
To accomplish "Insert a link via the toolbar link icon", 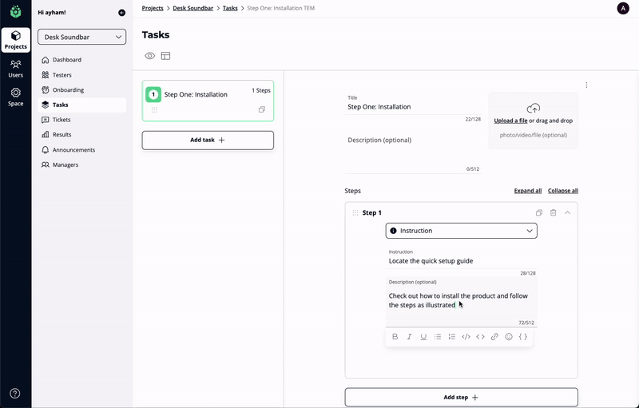I will click(x=494, y=337).
